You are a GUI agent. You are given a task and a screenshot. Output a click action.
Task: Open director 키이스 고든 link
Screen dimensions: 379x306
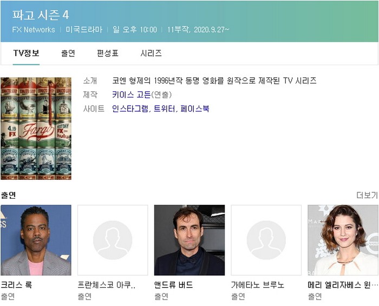[131, 95]
